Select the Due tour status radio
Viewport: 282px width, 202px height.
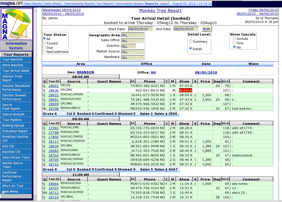(44, 47)
